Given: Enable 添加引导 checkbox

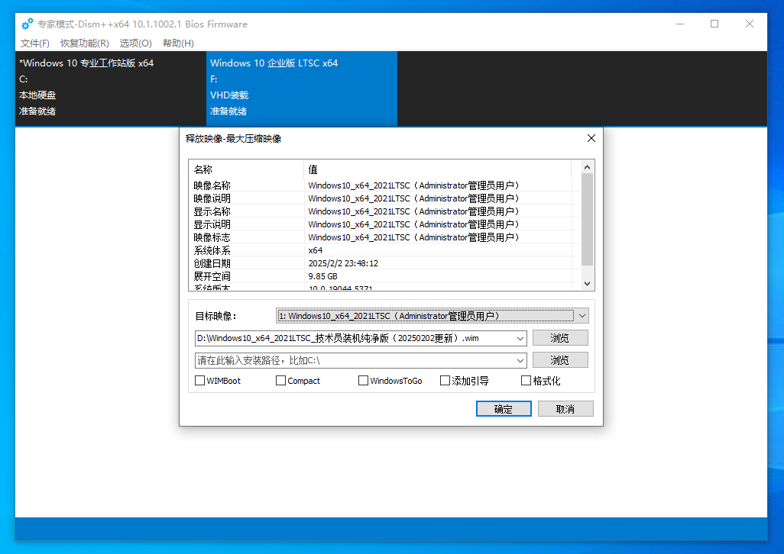Looking at the screenshot, I should tap(445, 381).
